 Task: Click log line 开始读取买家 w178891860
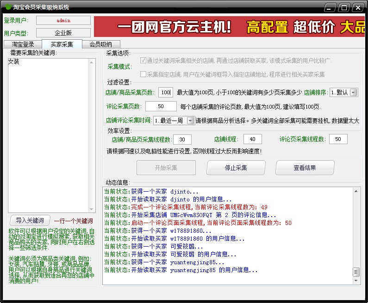[x=175, y=239]
